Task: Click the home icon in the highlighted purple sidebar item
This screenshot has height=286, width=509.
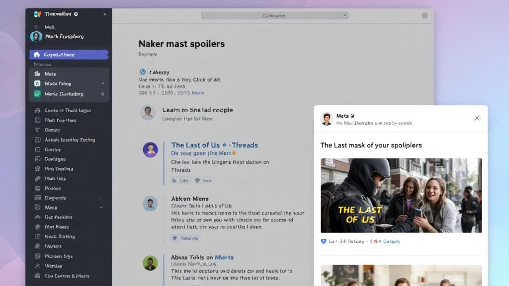Action: tap(37, 55)
